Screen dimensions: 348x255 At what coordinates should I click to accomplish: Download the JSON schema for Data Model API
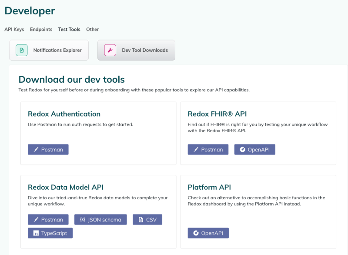[100, 219]
